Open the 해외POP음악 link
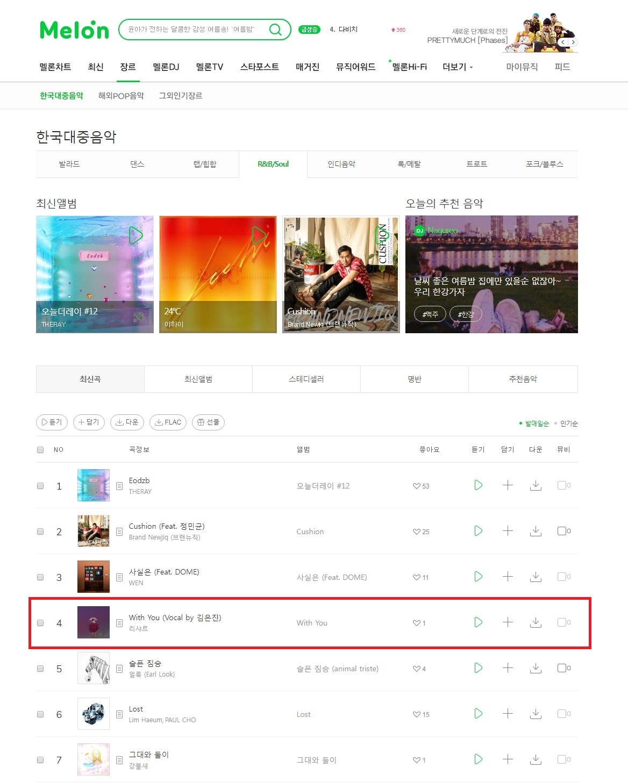 point(121,96)
